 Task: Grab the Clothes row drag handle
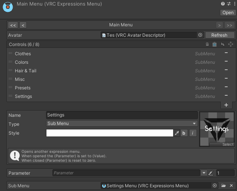pyautogui.click(x=10, y=53)
